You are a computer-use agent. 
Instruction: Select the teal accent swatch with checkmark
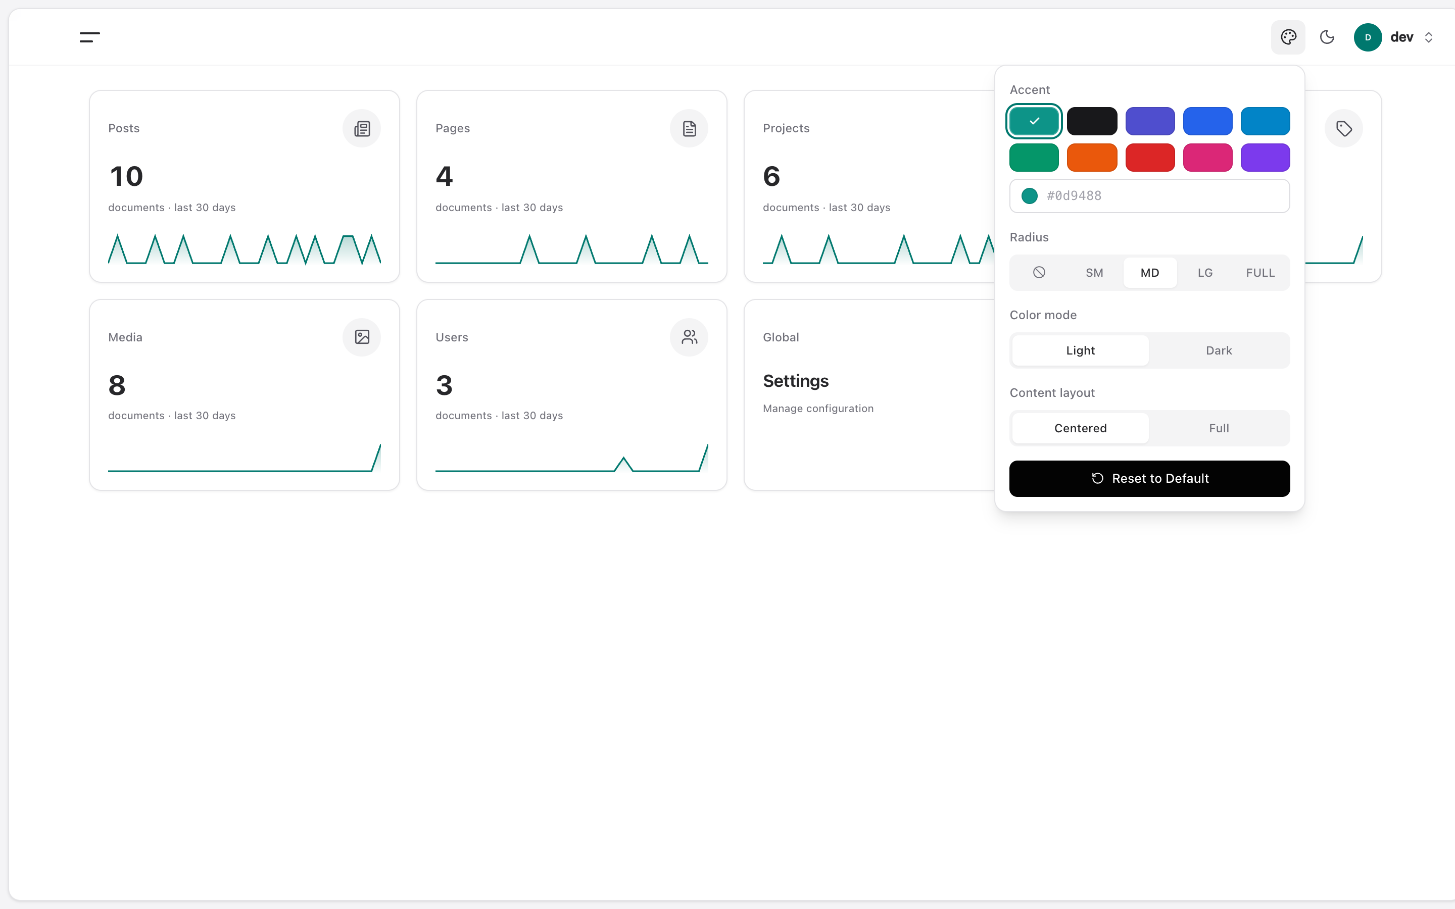(x=1034, y=121)
